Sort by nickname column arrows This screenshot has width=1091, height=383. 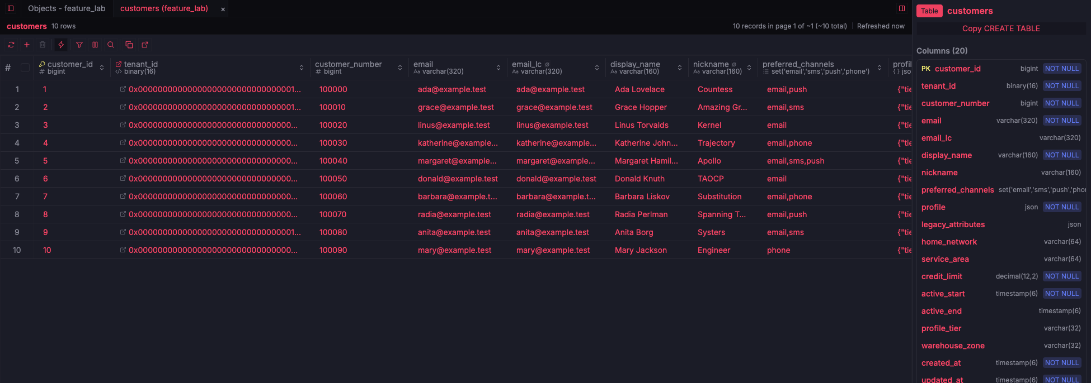click(x=749, y=68)
